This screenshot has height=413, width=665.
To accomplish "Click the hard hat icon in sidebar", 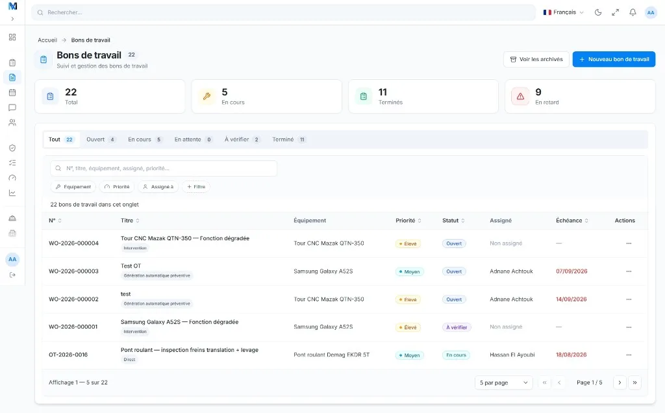I will click(x=12, y=218).
